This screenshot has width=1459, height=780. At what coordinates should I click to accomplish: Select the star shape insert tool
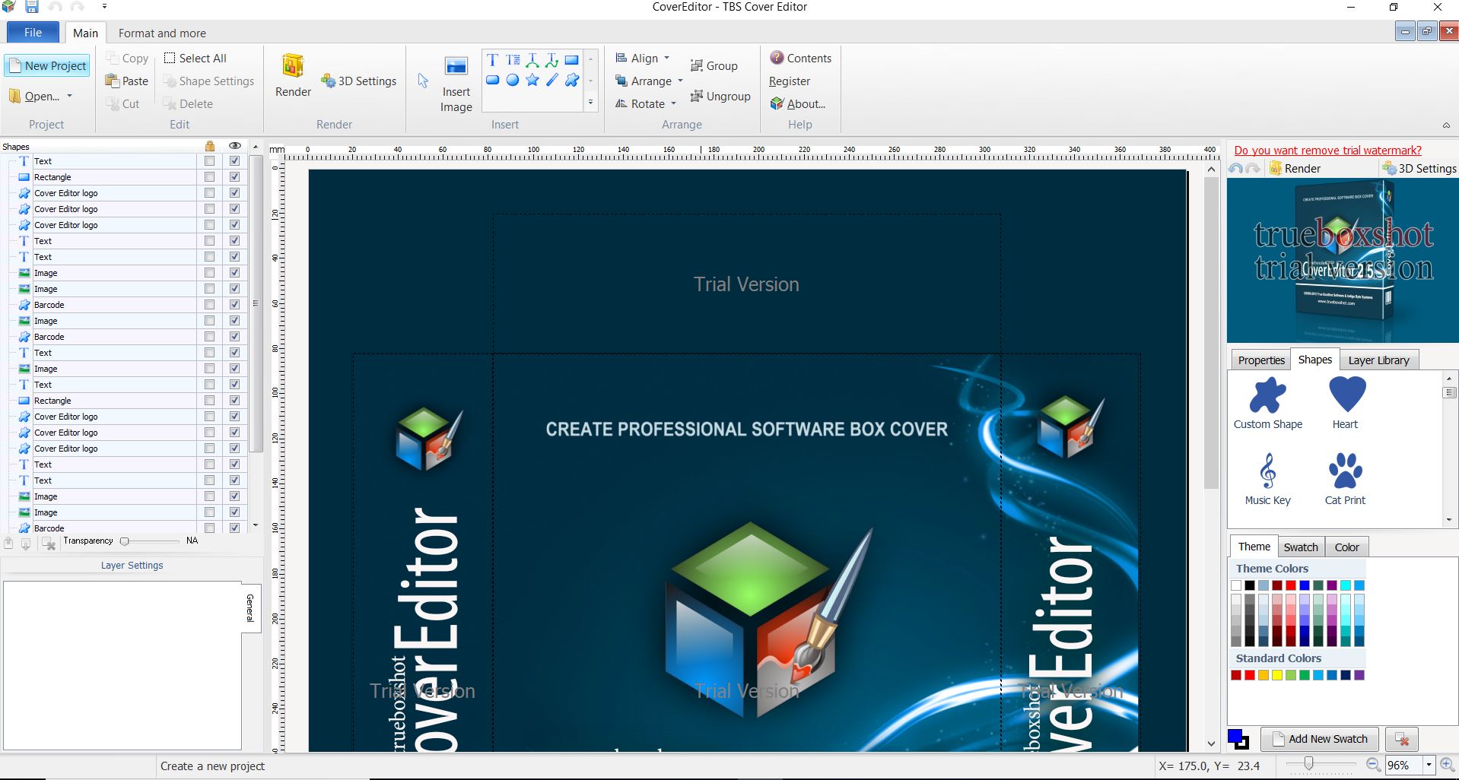click(532, 80)
